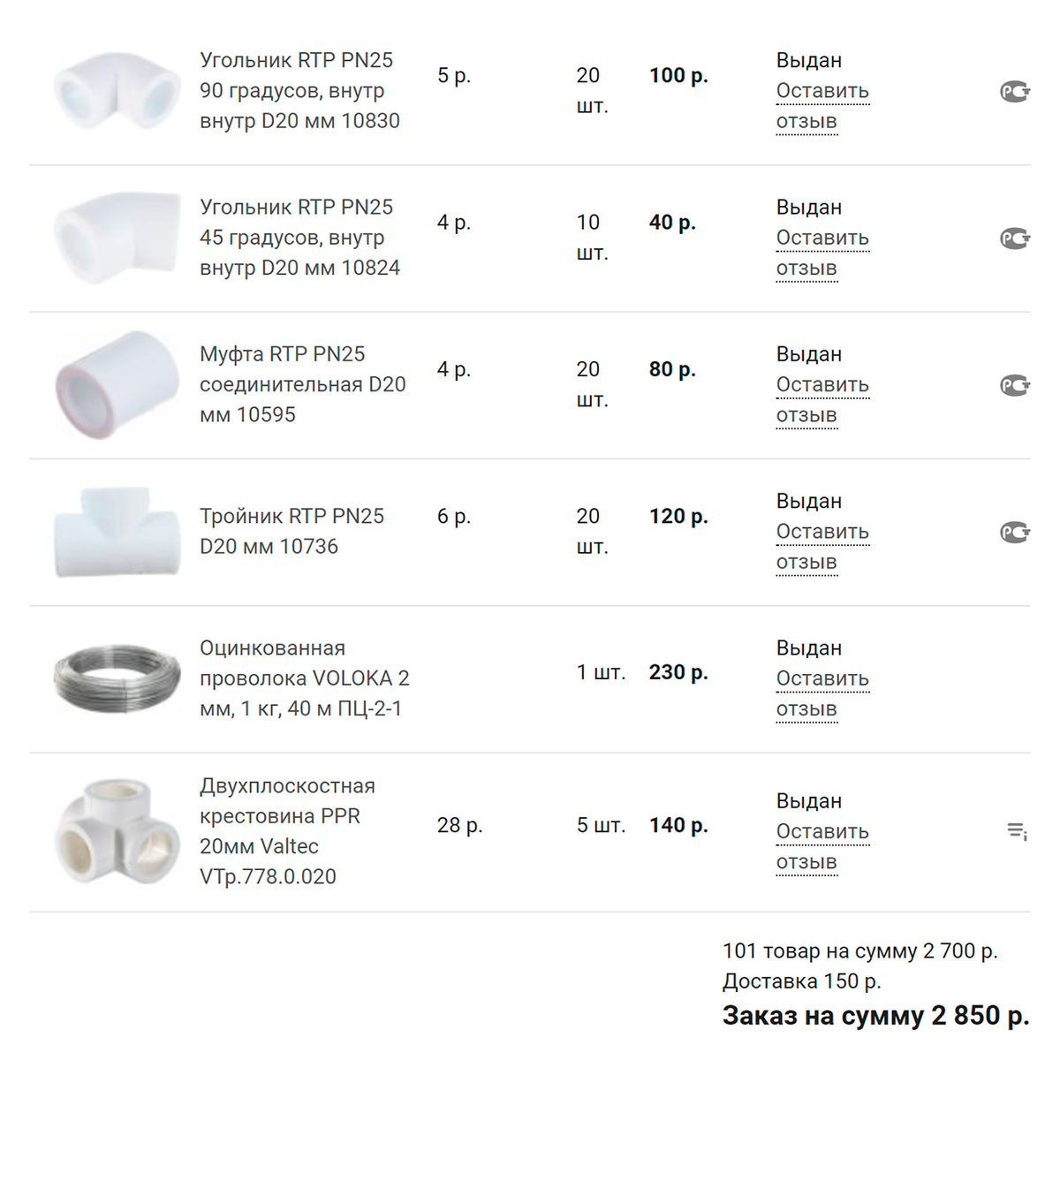
Task: Open product title Двухплоскостная крестовина PPR 20мм
Action: point(287,831)
